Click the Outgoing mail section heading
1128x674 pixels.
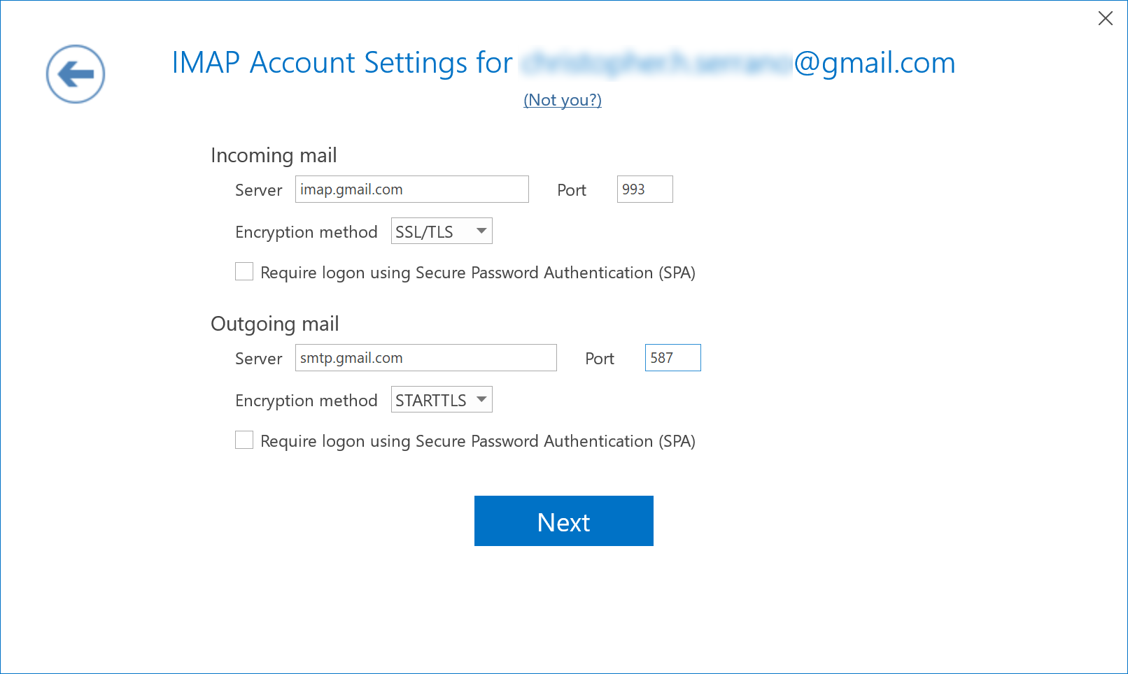click(x=275, y=324)
